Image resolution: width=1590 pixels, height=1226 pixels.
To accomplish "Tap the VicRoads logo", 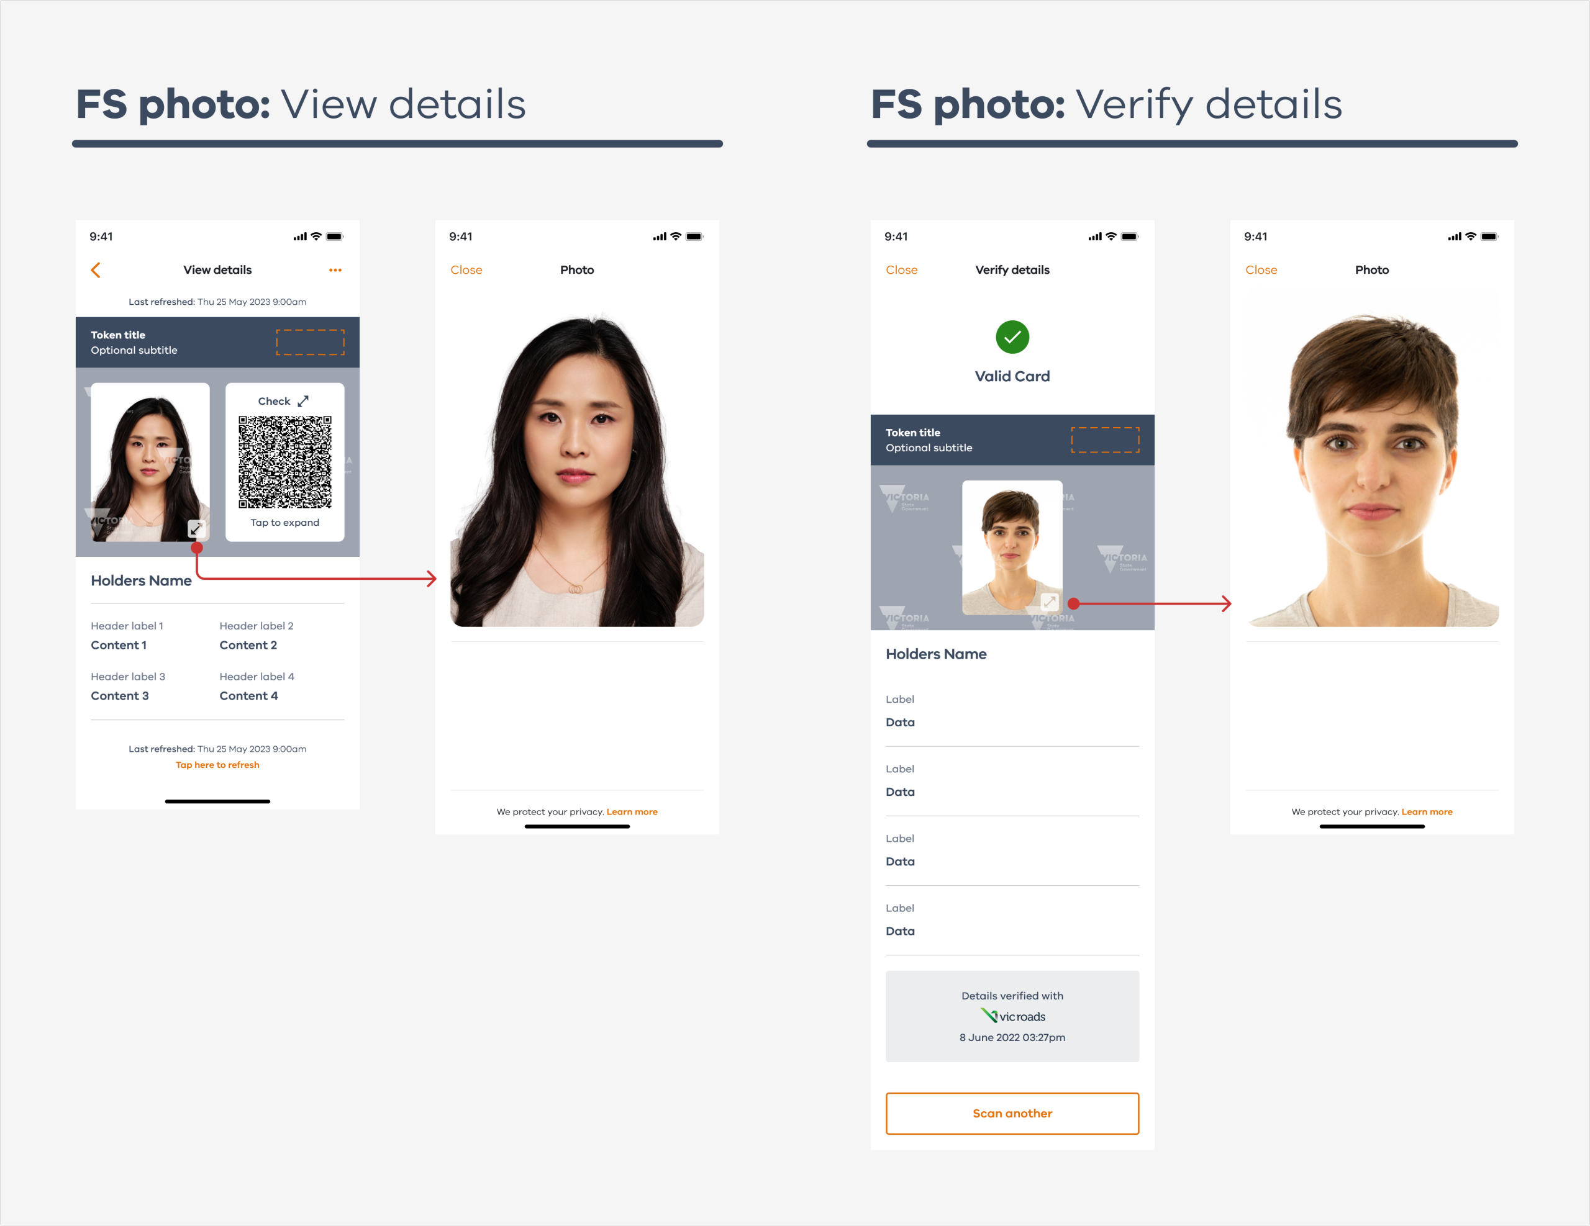I will (1012, 1016).
